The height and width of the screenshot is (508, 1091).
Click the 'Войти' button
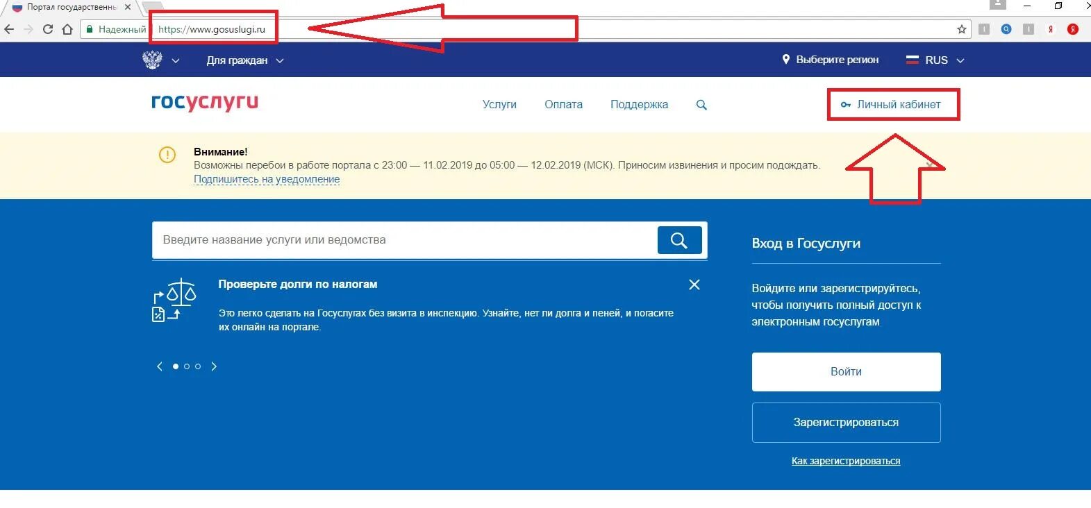pyautogui.click(x=846, y=372)
